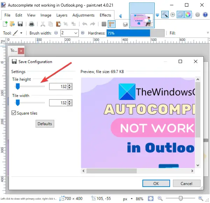Increment Tile width with up stepper

[69, 101]
